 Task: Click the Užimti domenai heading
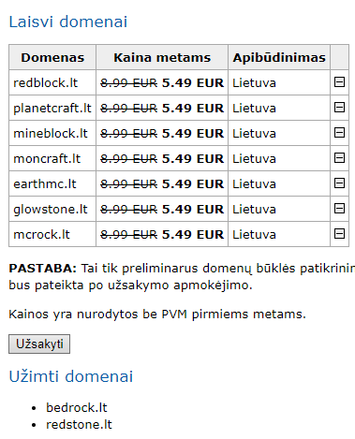click(x=71, y=376)
